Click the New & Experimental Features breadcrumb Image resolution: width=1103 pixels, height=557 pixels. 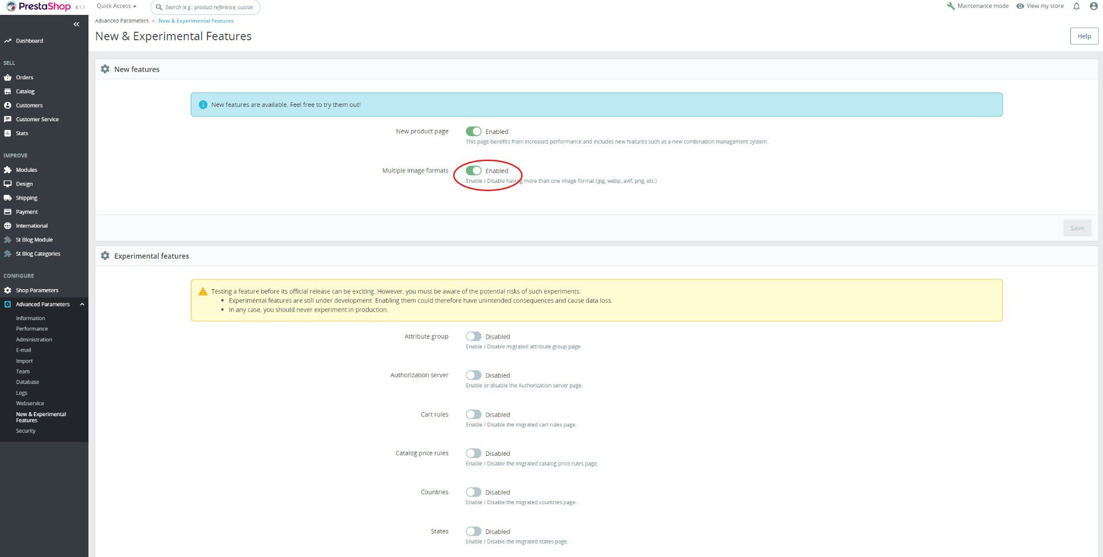pyautogui.click(x=196, y=21)
